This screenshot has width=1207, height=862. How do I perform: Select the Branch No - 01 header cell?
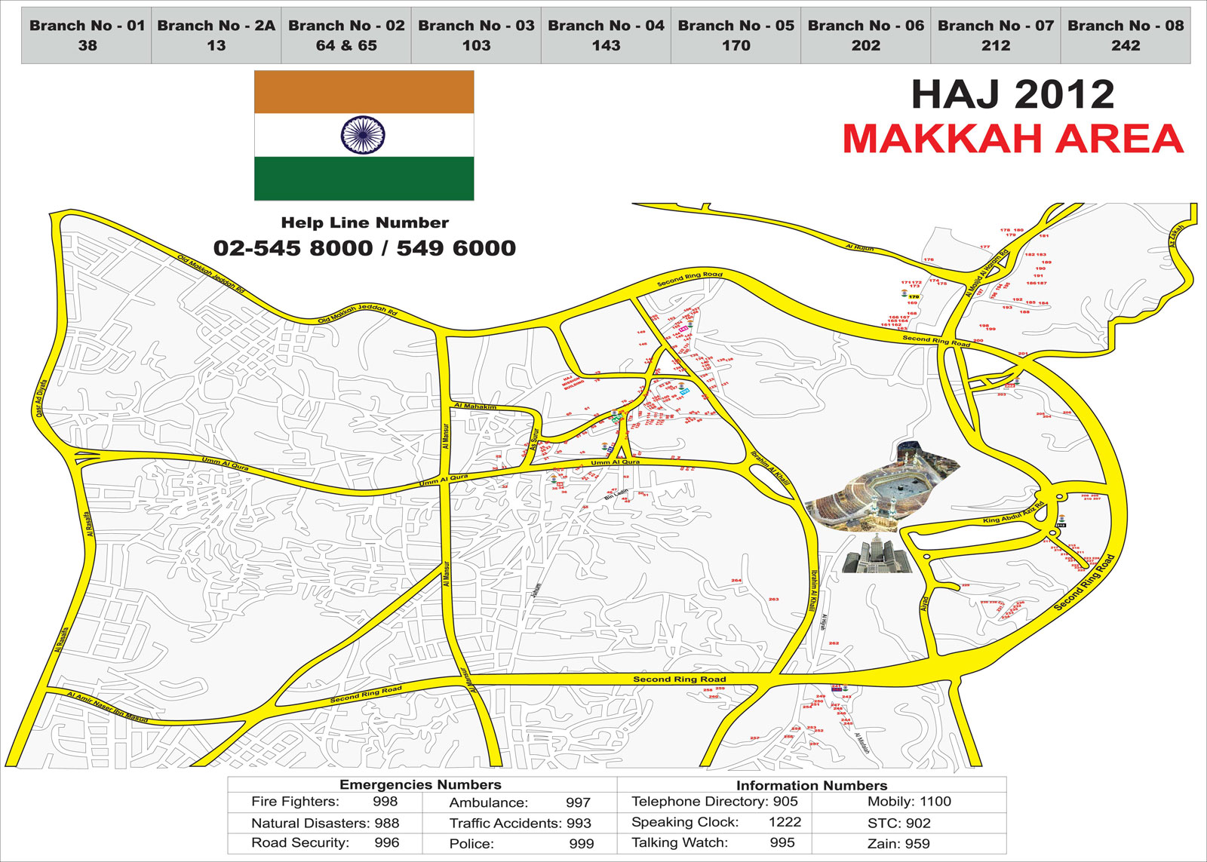(x=87, y=35)
